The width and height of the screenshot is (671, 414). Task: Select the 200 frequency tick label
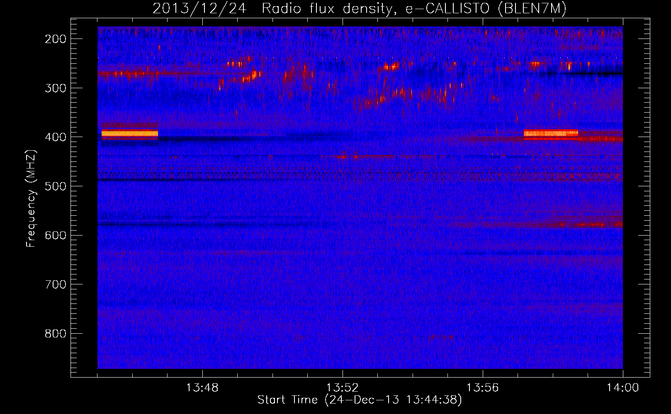tap(56, 39)
